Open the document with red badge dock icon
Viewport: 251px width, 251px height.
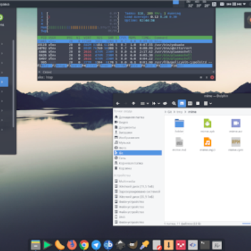click(157, 245)
